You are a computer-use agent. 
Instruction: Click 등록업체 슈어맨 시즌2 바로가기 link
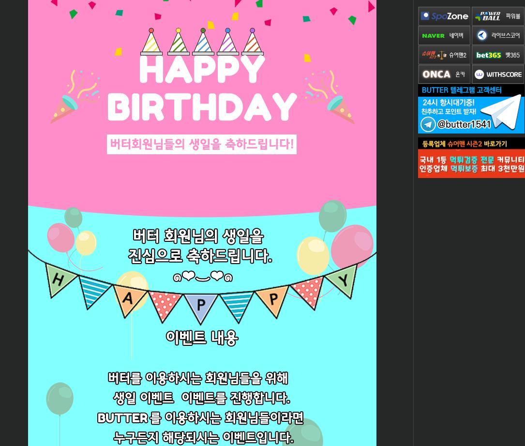pyautogui.click(x=465, y=144)
